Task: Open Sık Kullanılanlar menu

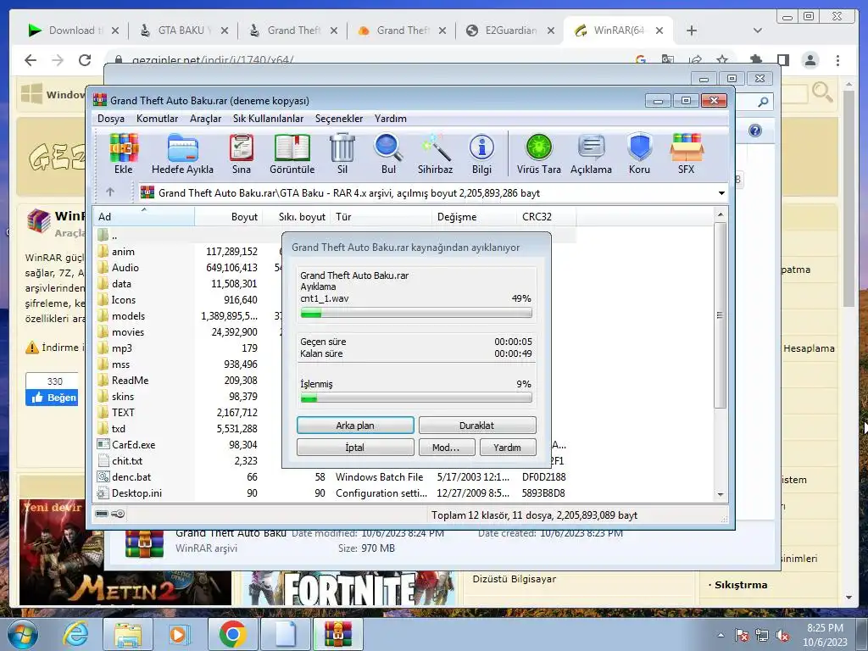Action: [268, 119]
